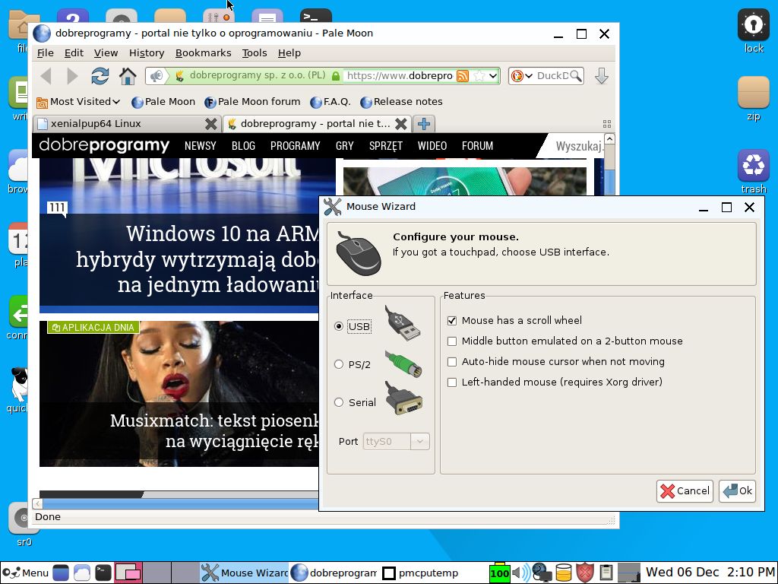Click the green padlock security icon
The height and width of the screenshot is (584, 778).
point(336,76)
